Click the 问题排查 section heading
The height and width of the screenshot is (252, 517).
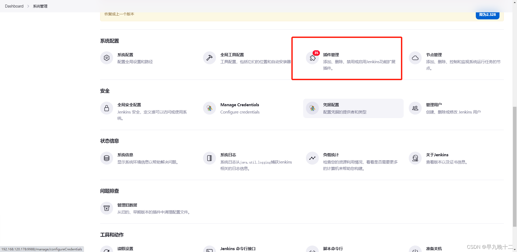(110, 191)
